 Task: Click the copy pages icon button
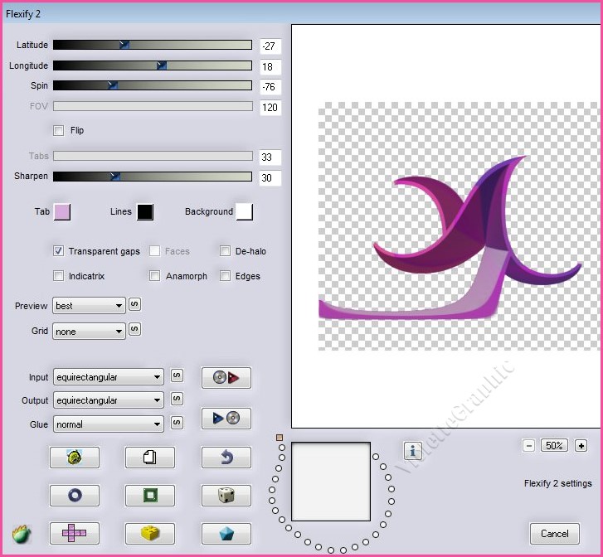click(x=150, y=457)
